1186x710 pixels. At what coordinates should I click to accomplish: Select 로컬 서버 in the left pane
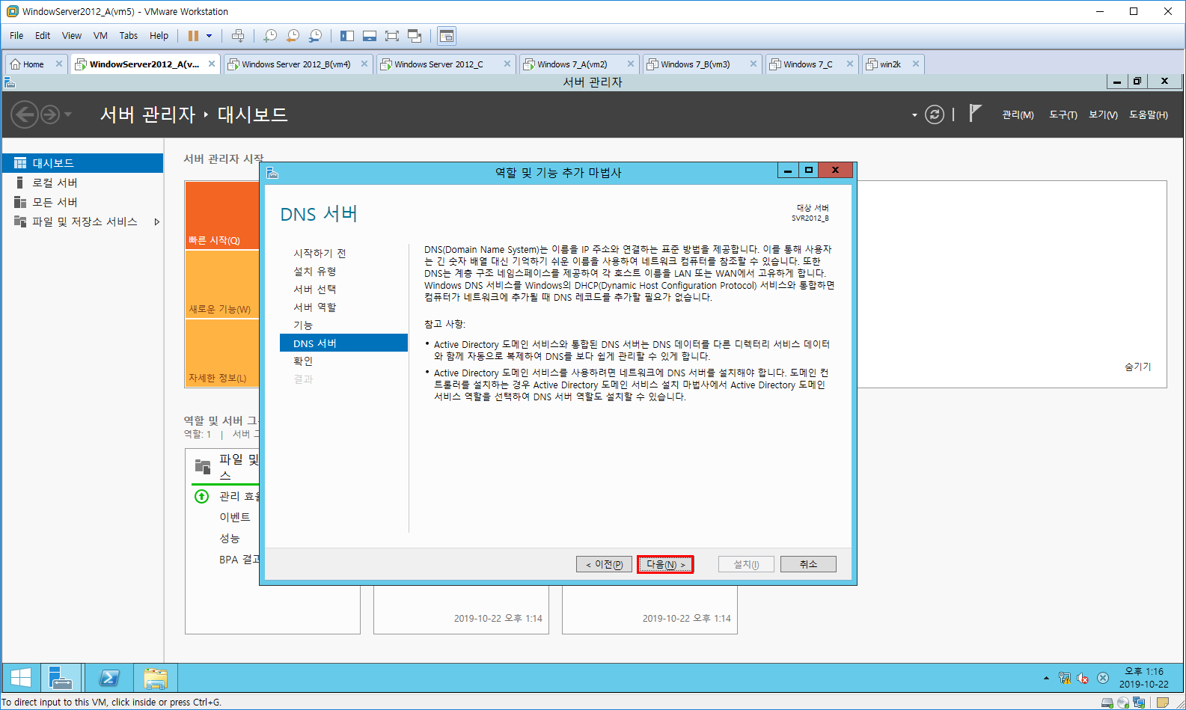click(82, 183)
